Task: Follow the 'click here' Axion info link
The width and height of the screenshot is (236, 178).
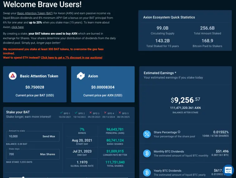Action: [17, 27]
